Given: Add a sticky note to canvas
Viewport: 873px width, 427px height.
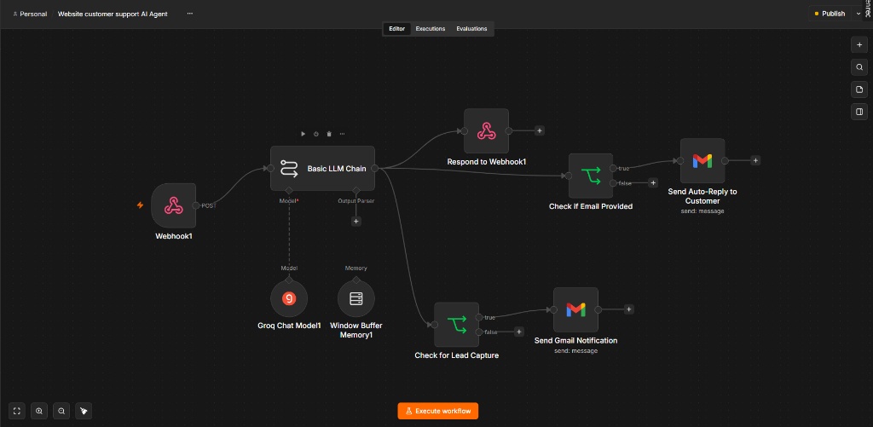Looking at the screenshot, I should [x=859, y=89].
